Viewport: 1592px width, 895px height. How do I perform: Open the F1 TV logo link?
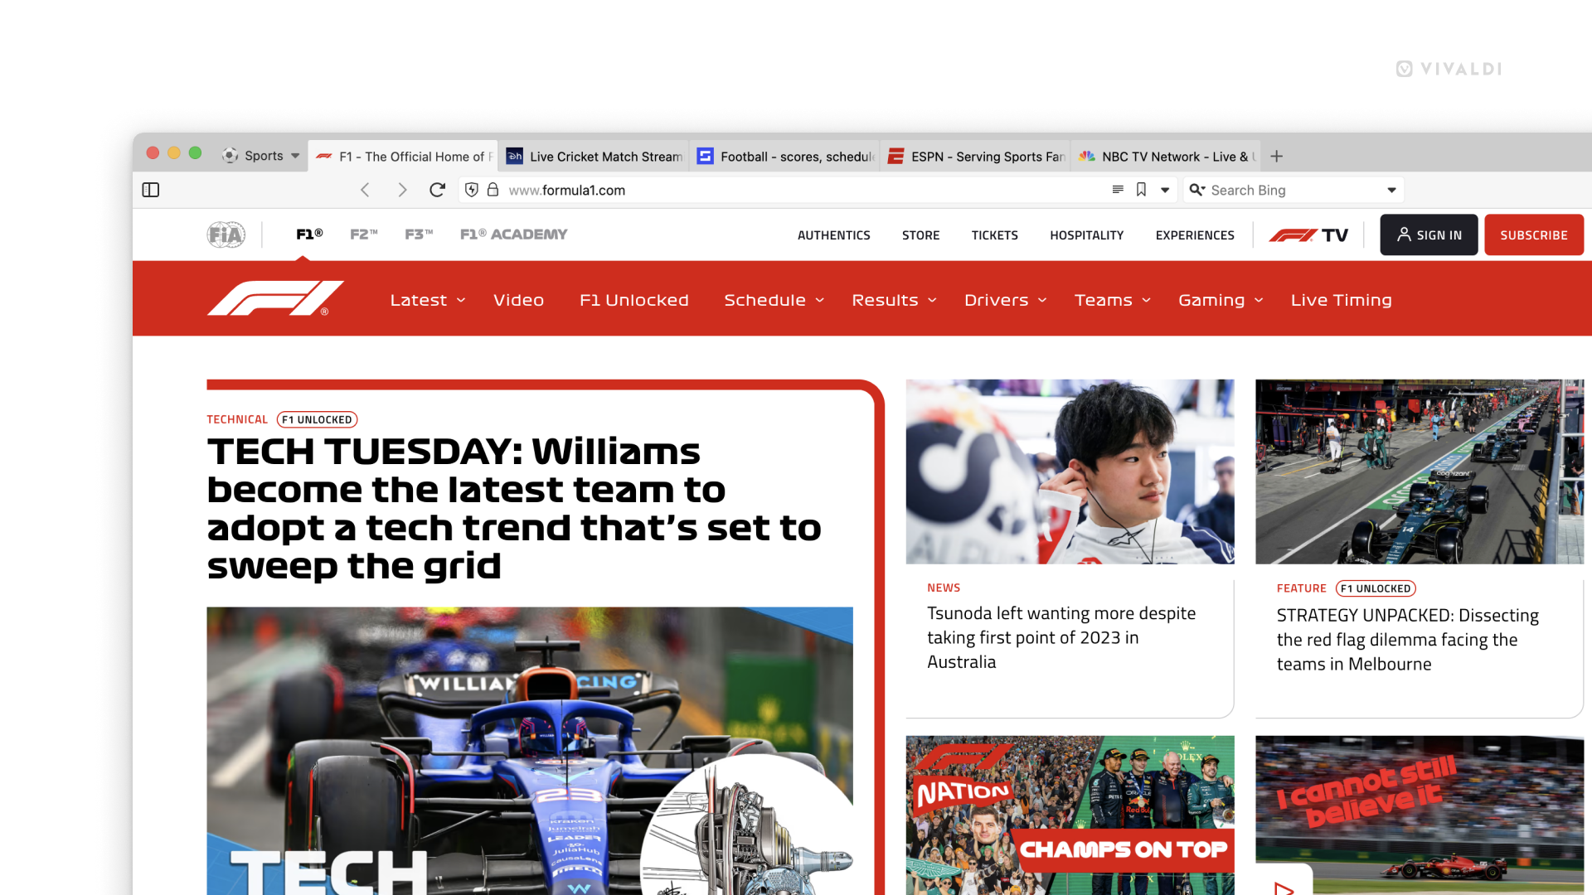[x=1308, y=235]
